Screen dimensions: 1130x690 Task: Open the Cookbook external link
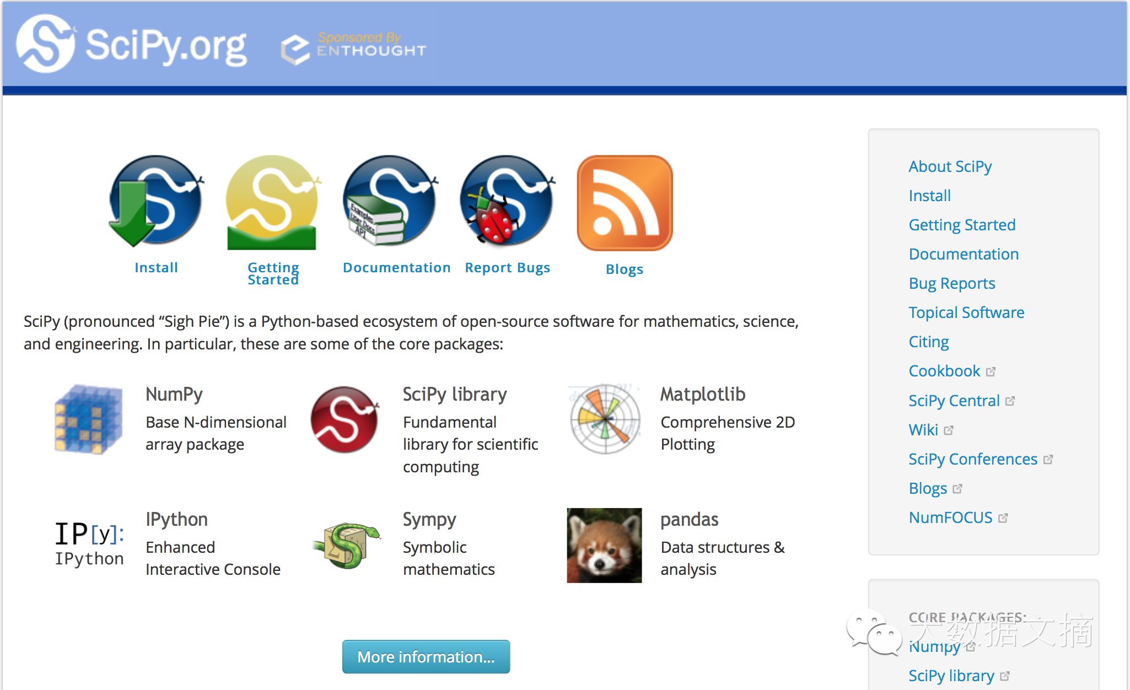tap(944, 371)
